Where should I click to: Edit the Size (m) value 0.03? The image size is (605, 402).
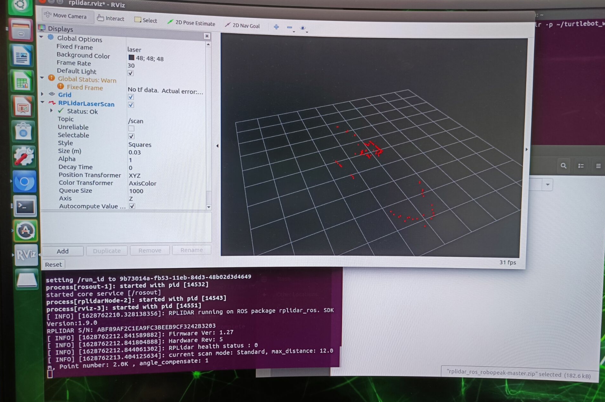[x=134, y=152]
